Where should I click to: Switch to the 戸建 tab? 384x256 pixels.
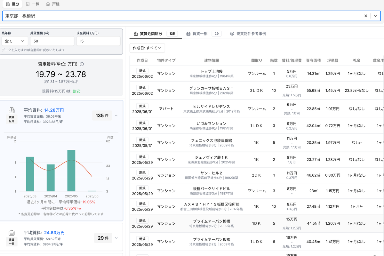coord(53,4)
